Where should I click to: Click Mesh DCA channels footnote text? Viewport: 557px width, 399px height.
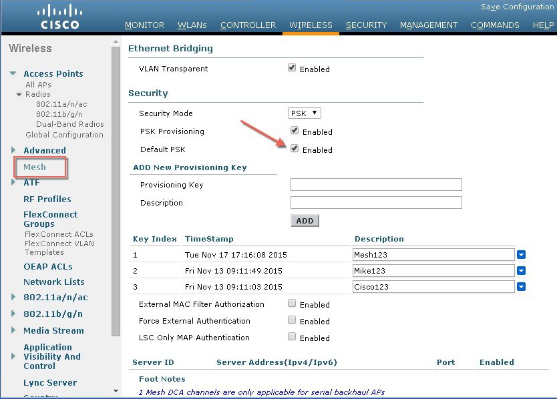tap(262, 392)
